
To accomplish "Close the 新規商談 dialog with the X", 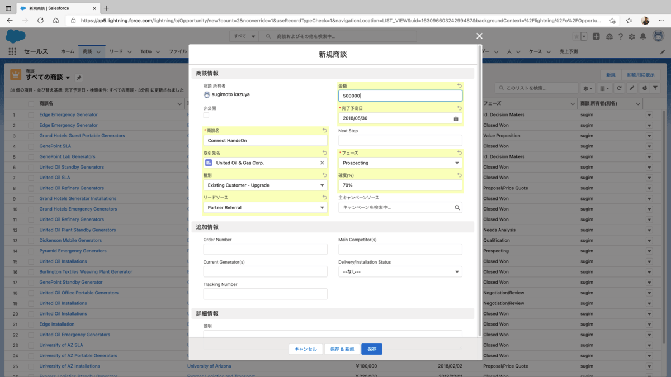I will tap(479, 36).
